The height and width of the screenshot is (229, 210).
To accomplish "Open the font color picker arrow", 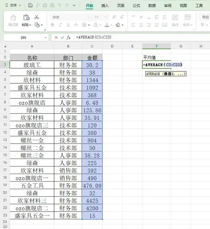I will 111,25.
